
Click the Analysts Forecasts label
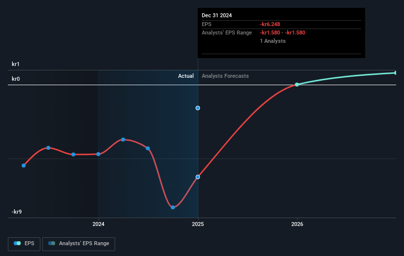(225, 76)
